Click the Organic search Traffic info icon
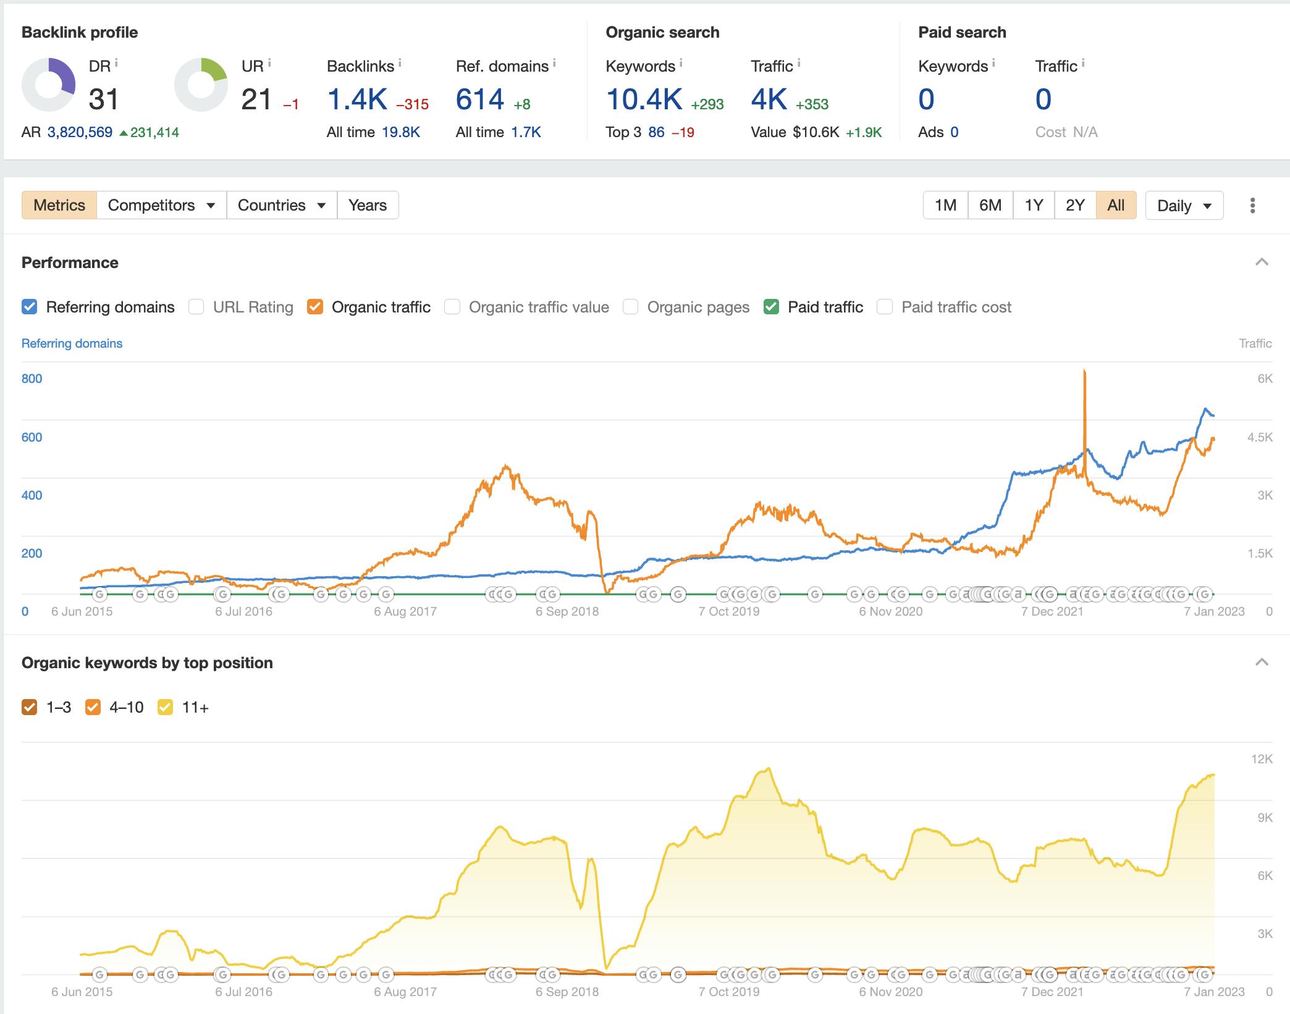The image size is (1290, 1014). 799,62
